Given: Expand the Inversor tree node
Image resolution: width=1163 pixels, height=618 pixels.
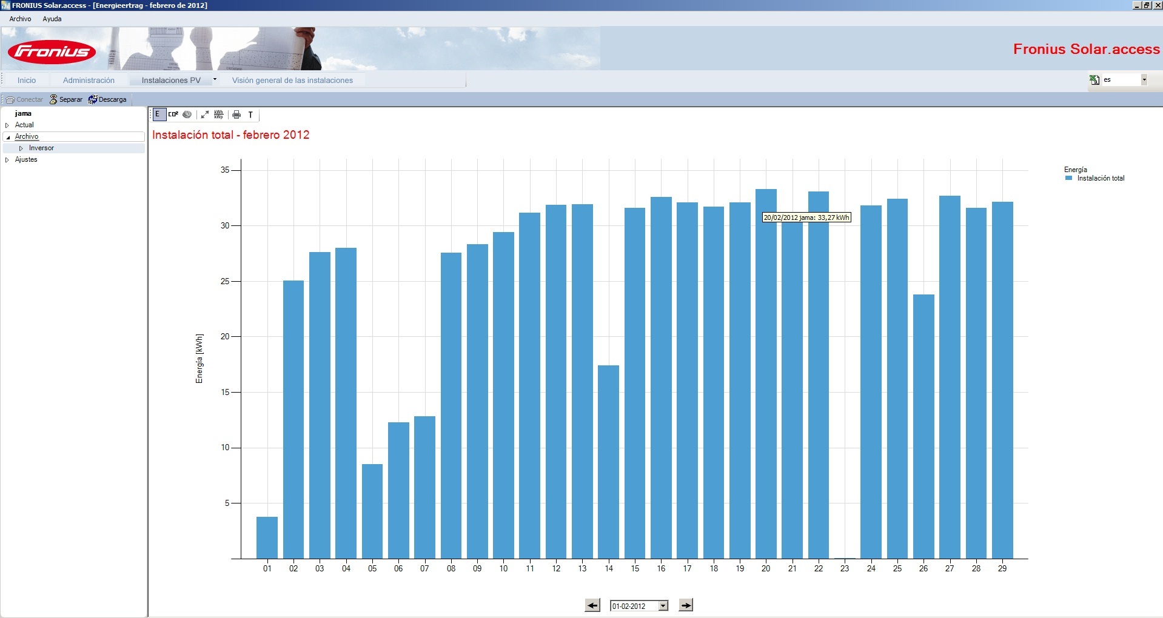Looking at the screenshot, I should [21, 148].
